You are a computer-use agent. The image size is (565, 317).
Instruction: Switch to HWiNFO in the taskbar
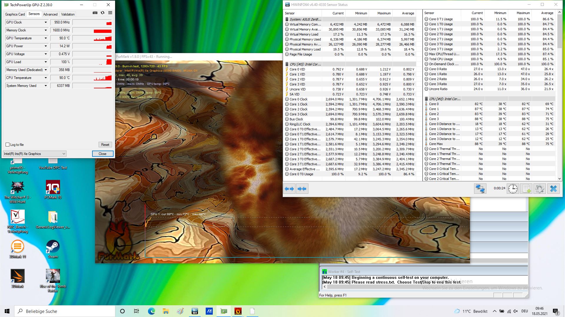(x=195, y=311)
